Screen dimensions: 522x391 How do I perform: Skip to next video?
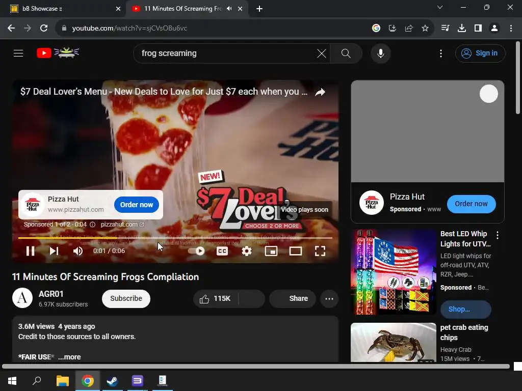point(54,251)
